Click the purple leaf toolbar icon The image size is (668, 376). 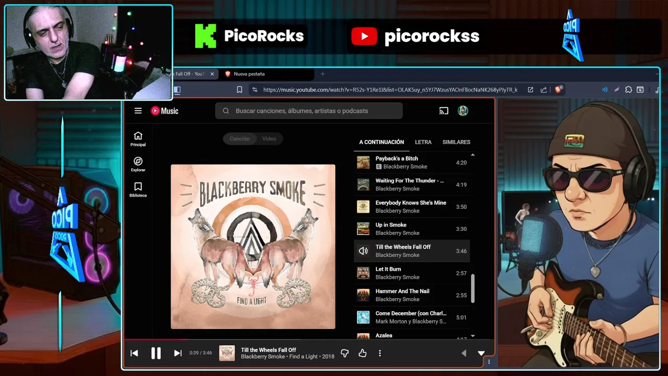point(616,90)
